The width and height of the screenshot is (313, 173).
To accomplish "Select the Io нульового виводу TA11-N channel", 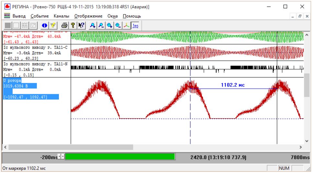I will click(x=35, y=64).
